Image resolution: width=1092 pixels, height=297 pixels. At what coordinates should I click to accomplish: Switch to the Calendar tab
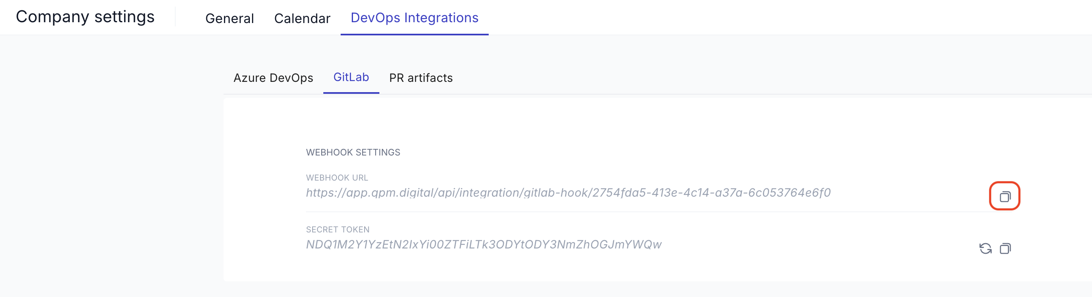coord(302,18)
